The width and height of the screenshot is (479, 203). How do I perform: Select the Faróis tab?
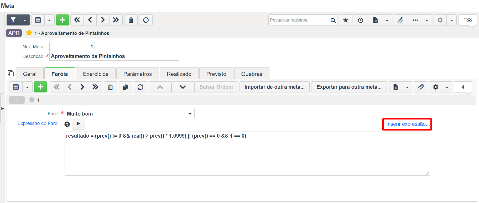60,74
